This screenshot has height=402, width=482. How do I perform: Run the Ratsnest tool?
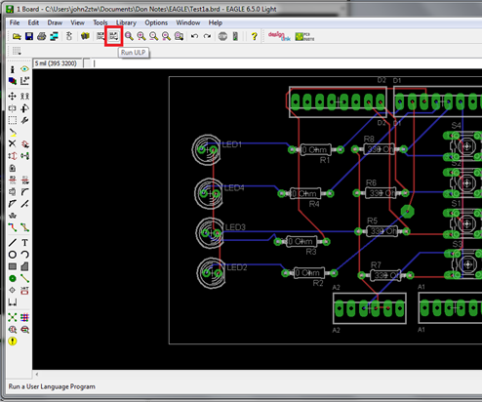[x=13, y=317]
